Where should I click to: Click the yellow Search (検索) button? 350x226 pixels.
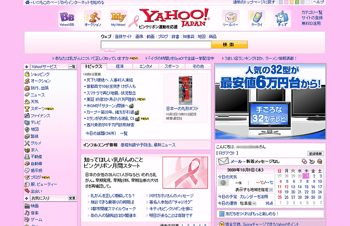(x=229, y=45)
